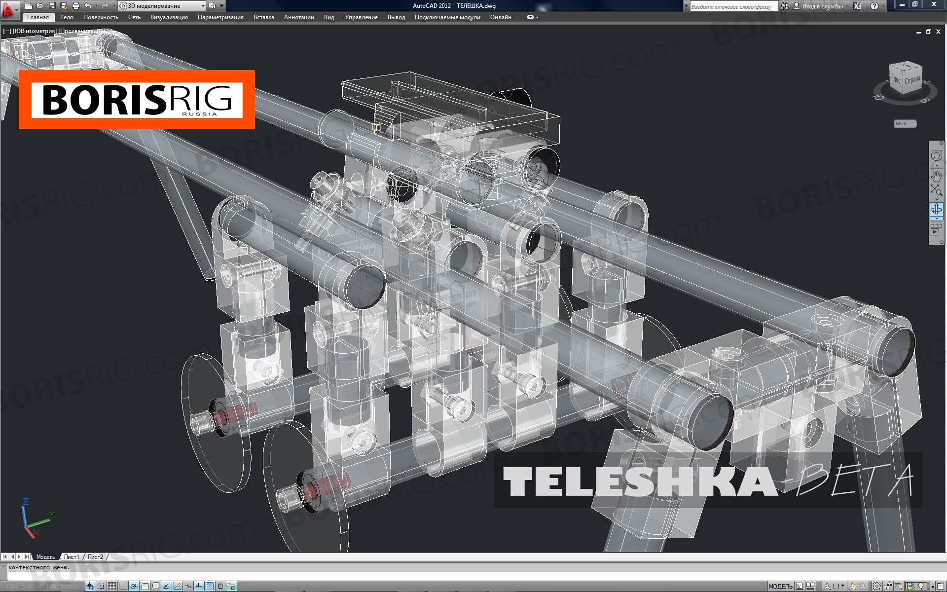Jump to first layout tab arrow

(x=5, y=557)
